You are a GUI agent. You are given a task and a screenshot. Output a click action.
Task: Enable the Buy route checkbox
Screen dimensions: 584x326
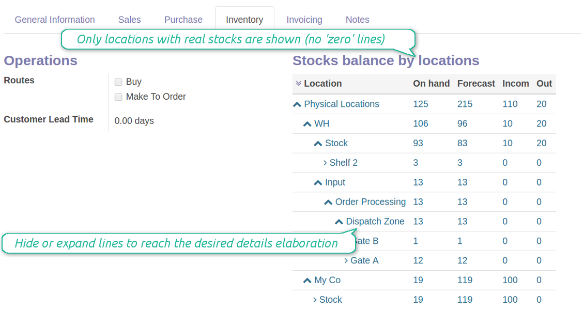pyautogui.click(x=118, y=82)
